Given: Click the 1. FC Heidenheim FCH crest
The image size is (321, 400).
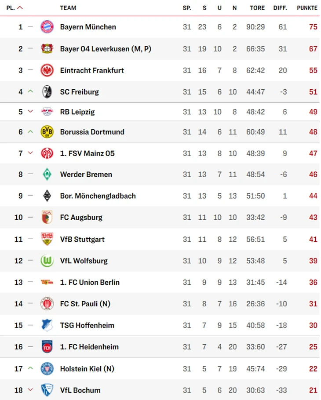Looking at the screenshot, I should (x=47, y=347).
